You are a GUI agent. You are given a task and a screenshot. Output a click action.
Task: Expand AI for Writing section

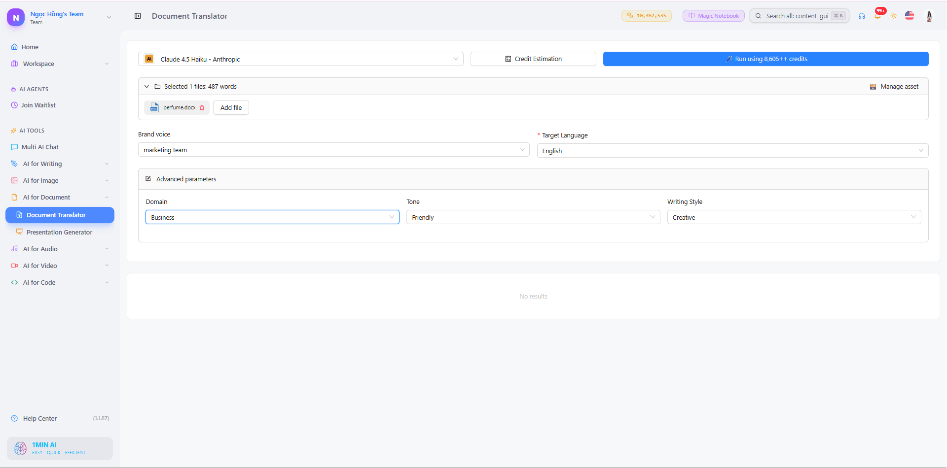[x=60, y=164]
